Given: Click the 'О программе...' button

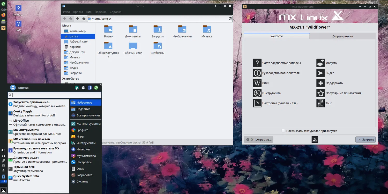Looking at the screenshot, I should point(258,139).
